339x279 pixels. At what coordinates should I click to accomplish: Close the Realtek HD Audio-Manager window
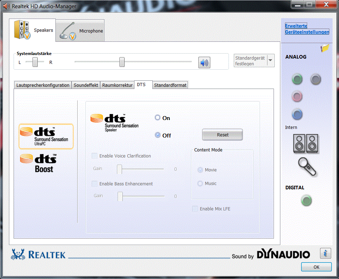(326, 4)
